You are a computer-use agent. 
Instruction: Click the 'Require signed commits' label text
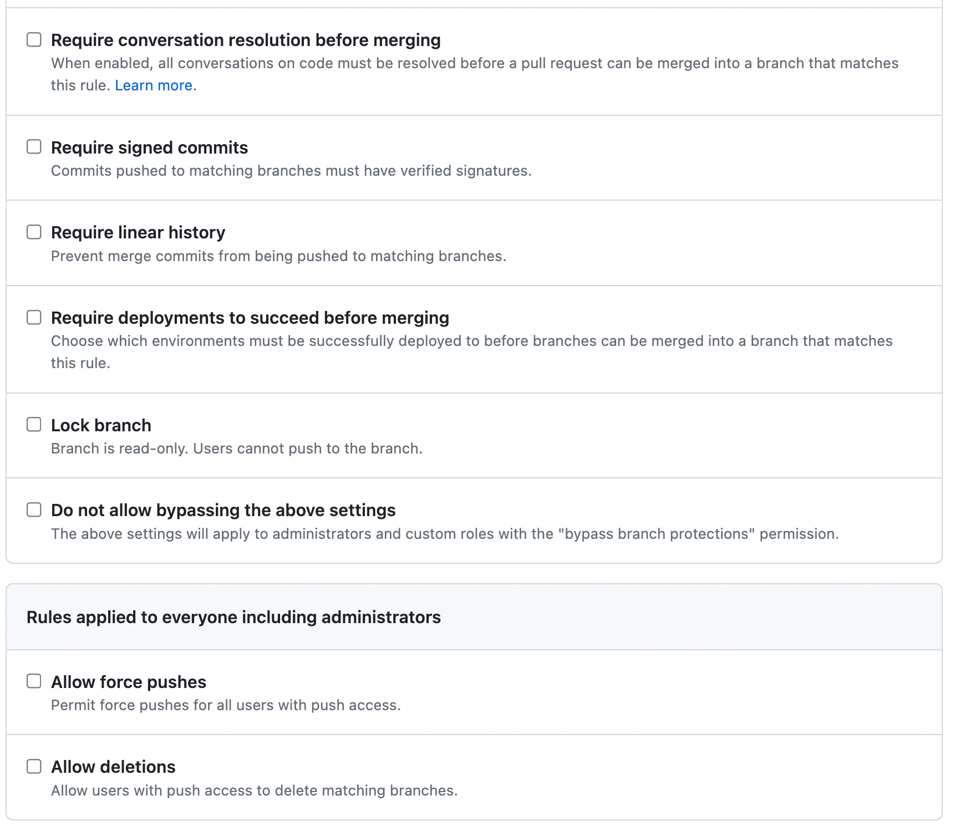click(149, 147)
